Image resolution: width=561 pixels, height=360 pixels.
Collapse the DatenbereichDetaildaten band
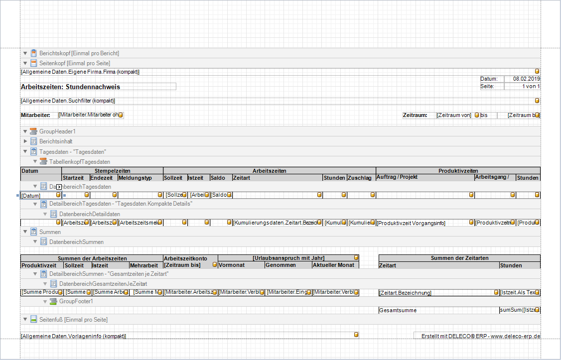coord(45,214)
